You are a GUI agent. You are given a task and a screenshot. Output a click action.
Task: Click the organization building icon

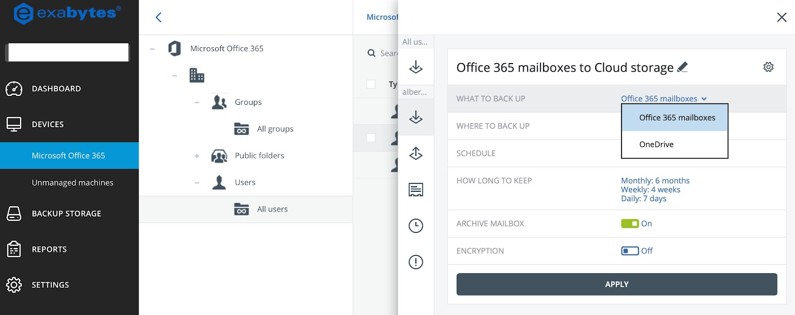click(197, 75)
